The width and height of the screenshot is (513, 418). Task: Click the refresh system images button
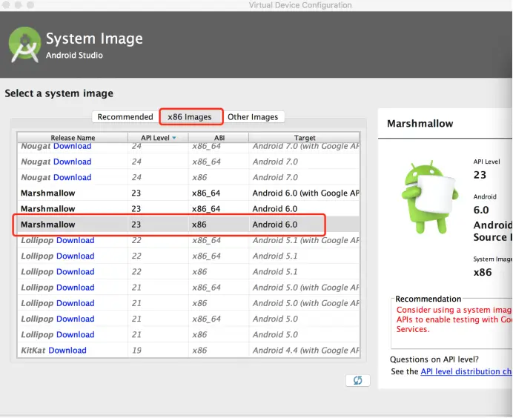coord(357,380)
